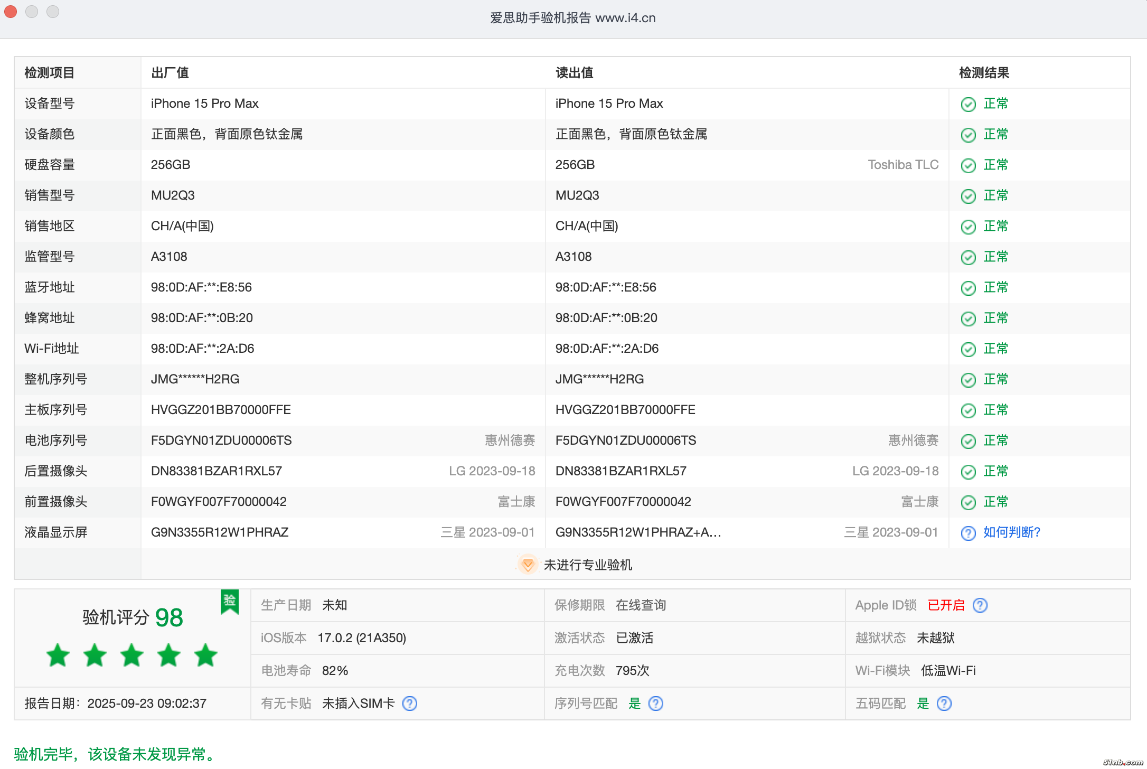1147x769 pixels.
Task: Click truncated LCD serial G9N3355R12W1PHRAZ+A…
Action: [x=638, y=532]
